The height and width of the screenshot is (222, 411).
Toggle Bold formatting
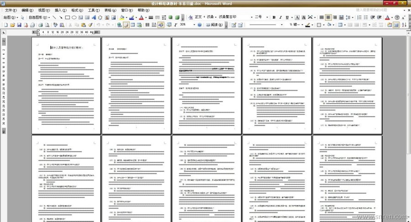tap(274, 17)
